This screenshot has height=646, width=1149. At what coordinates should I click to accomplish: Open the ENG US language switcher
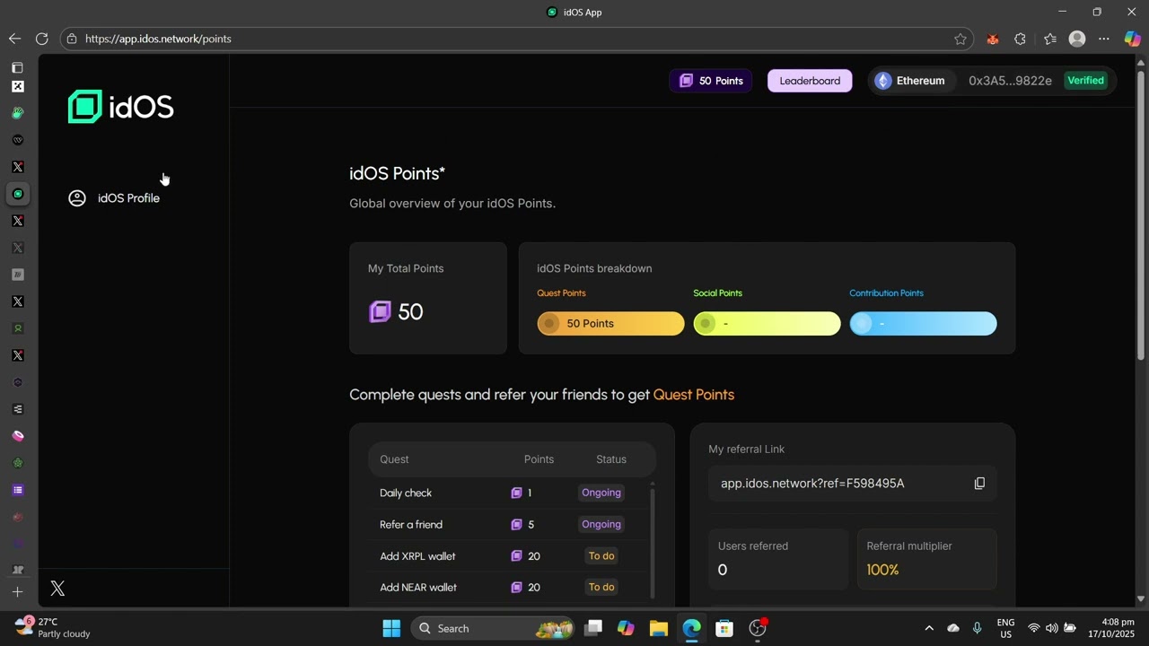coord(1006,628)
